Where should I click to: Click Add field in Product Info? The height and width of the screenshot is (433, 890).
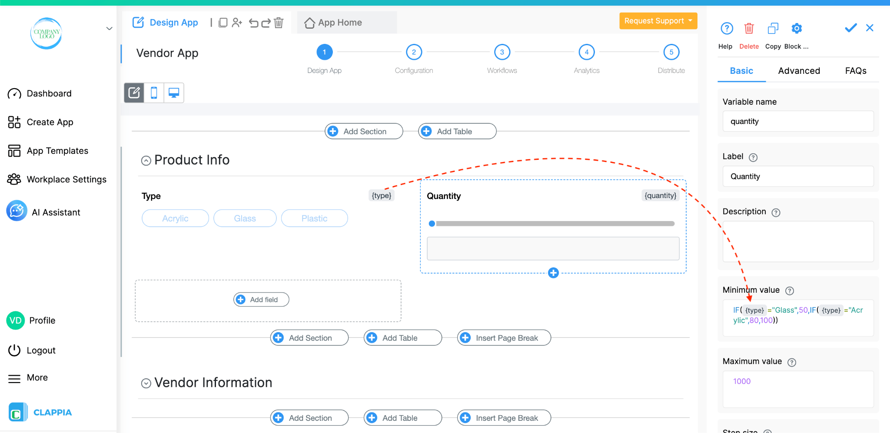coord(261,299)
